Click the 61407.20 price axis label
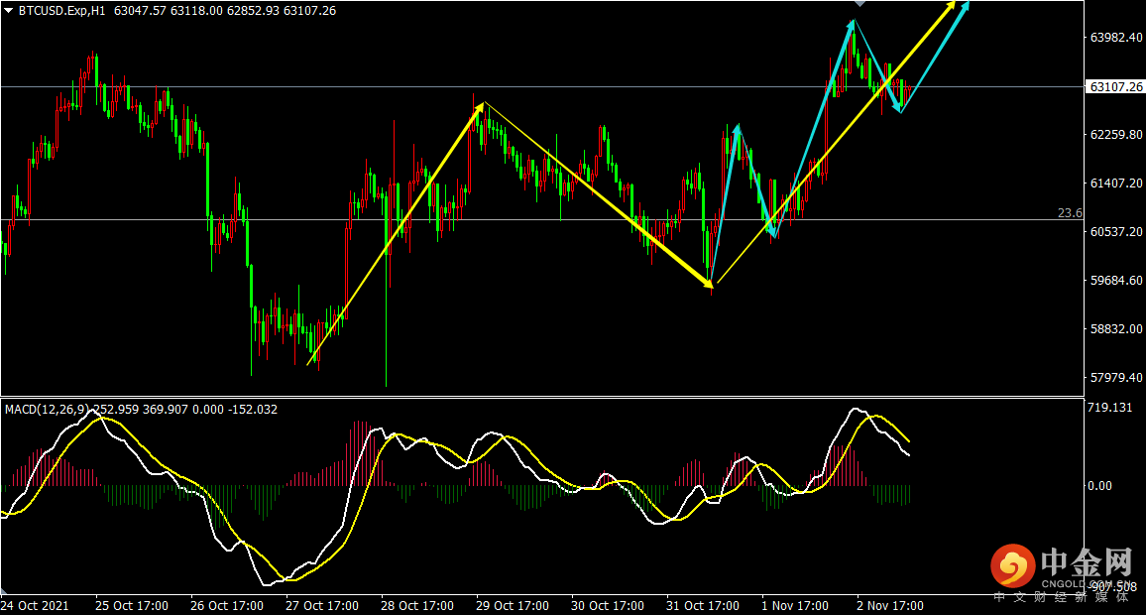Image resolution: width=1146 pixels, height=615 pixels. click(x=1116, y=183)
